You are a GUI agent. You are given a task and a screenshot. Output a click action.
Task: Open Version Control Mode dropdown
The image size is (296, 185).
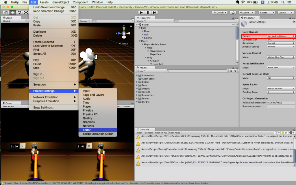(x=281, y=57)
